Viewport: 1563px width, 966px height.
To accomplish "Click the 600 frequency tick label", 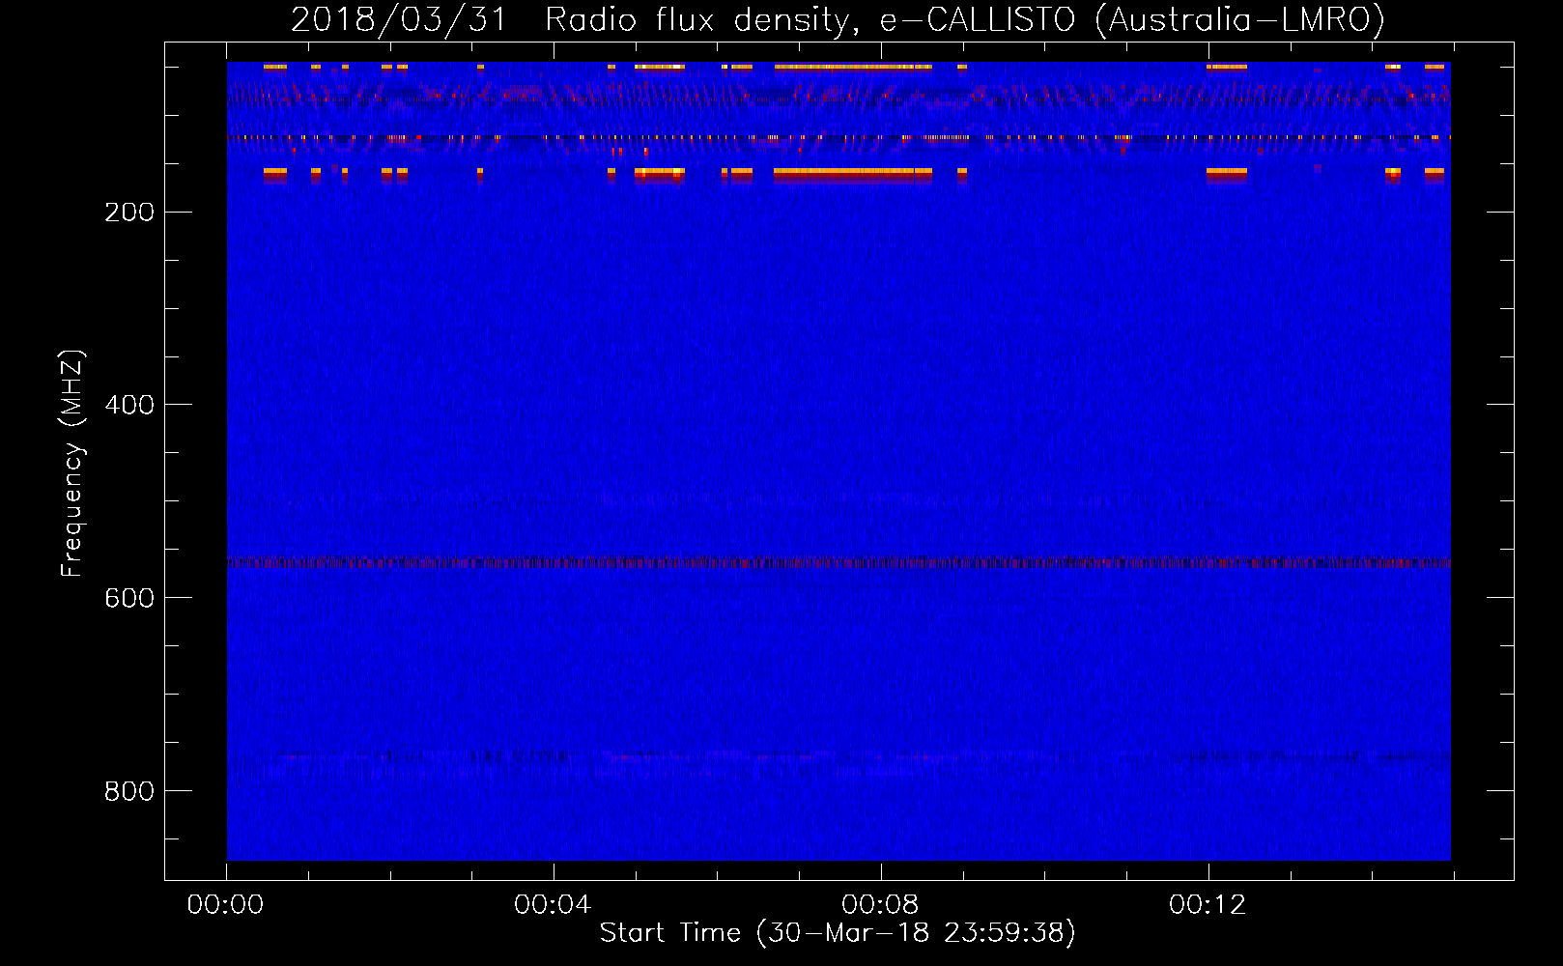I will click(129, 598).
